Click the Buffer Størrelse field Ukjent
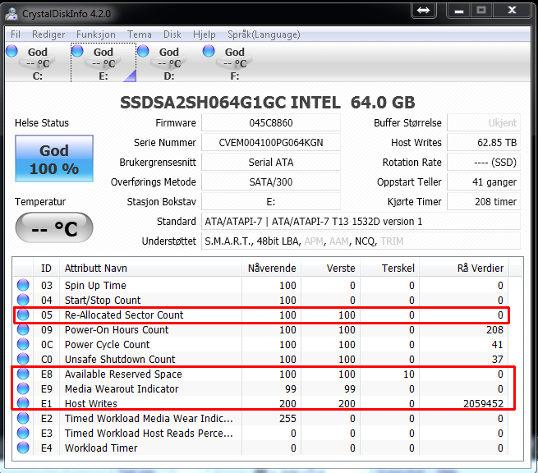Viewport: 538px width, 473px height. coord(484,123)
